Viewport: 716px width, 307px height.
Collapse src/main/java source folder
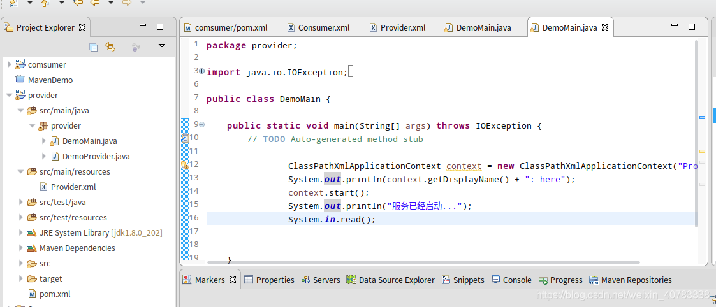20,110
